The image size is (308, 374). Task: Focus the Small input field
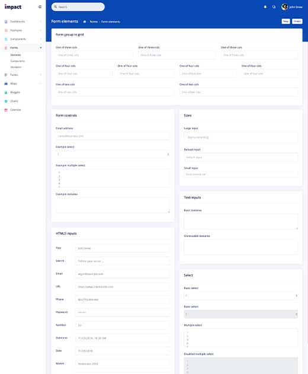pos(241,174)
